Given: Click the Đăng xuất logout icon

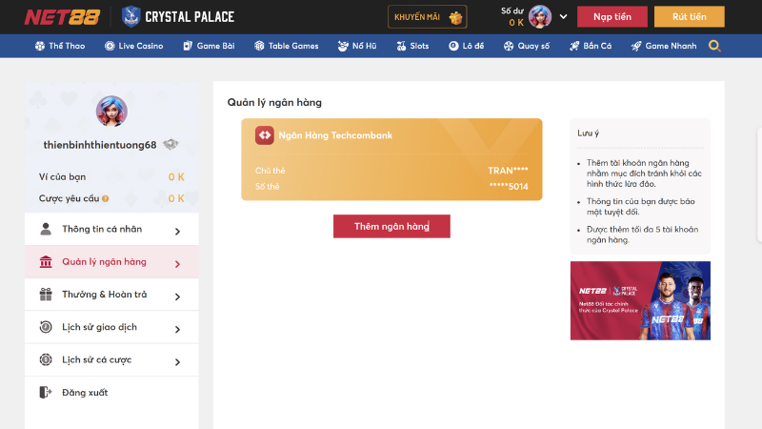Looking at the screenshot, I should pyautogui.click(x=45, y=392).
